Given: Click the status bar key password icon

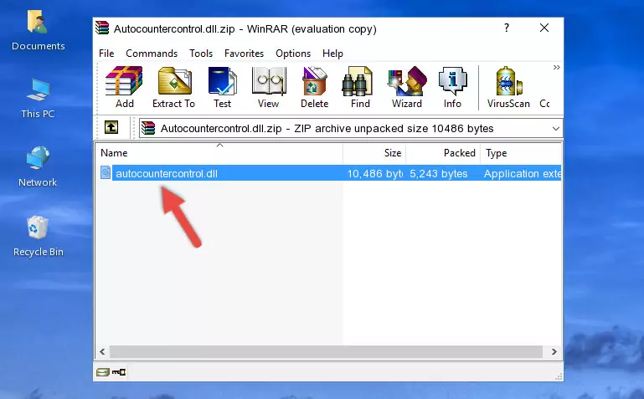Looking at the screenshot, I should click(119, 372).
